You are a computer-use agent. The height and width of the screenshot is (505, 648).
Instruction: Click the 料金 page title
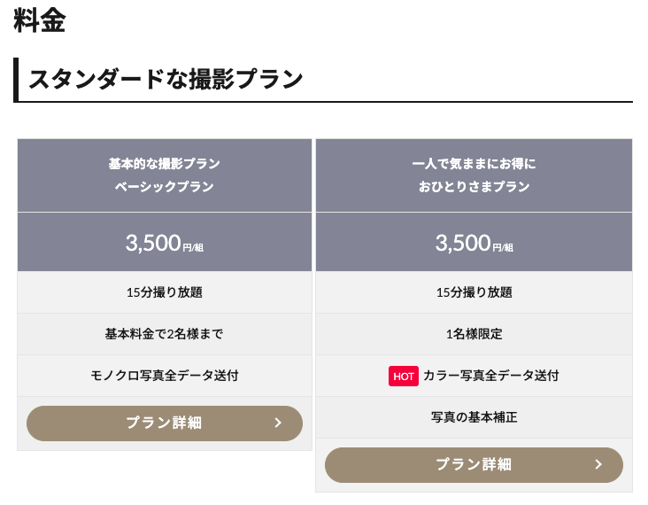coord(40,19)
